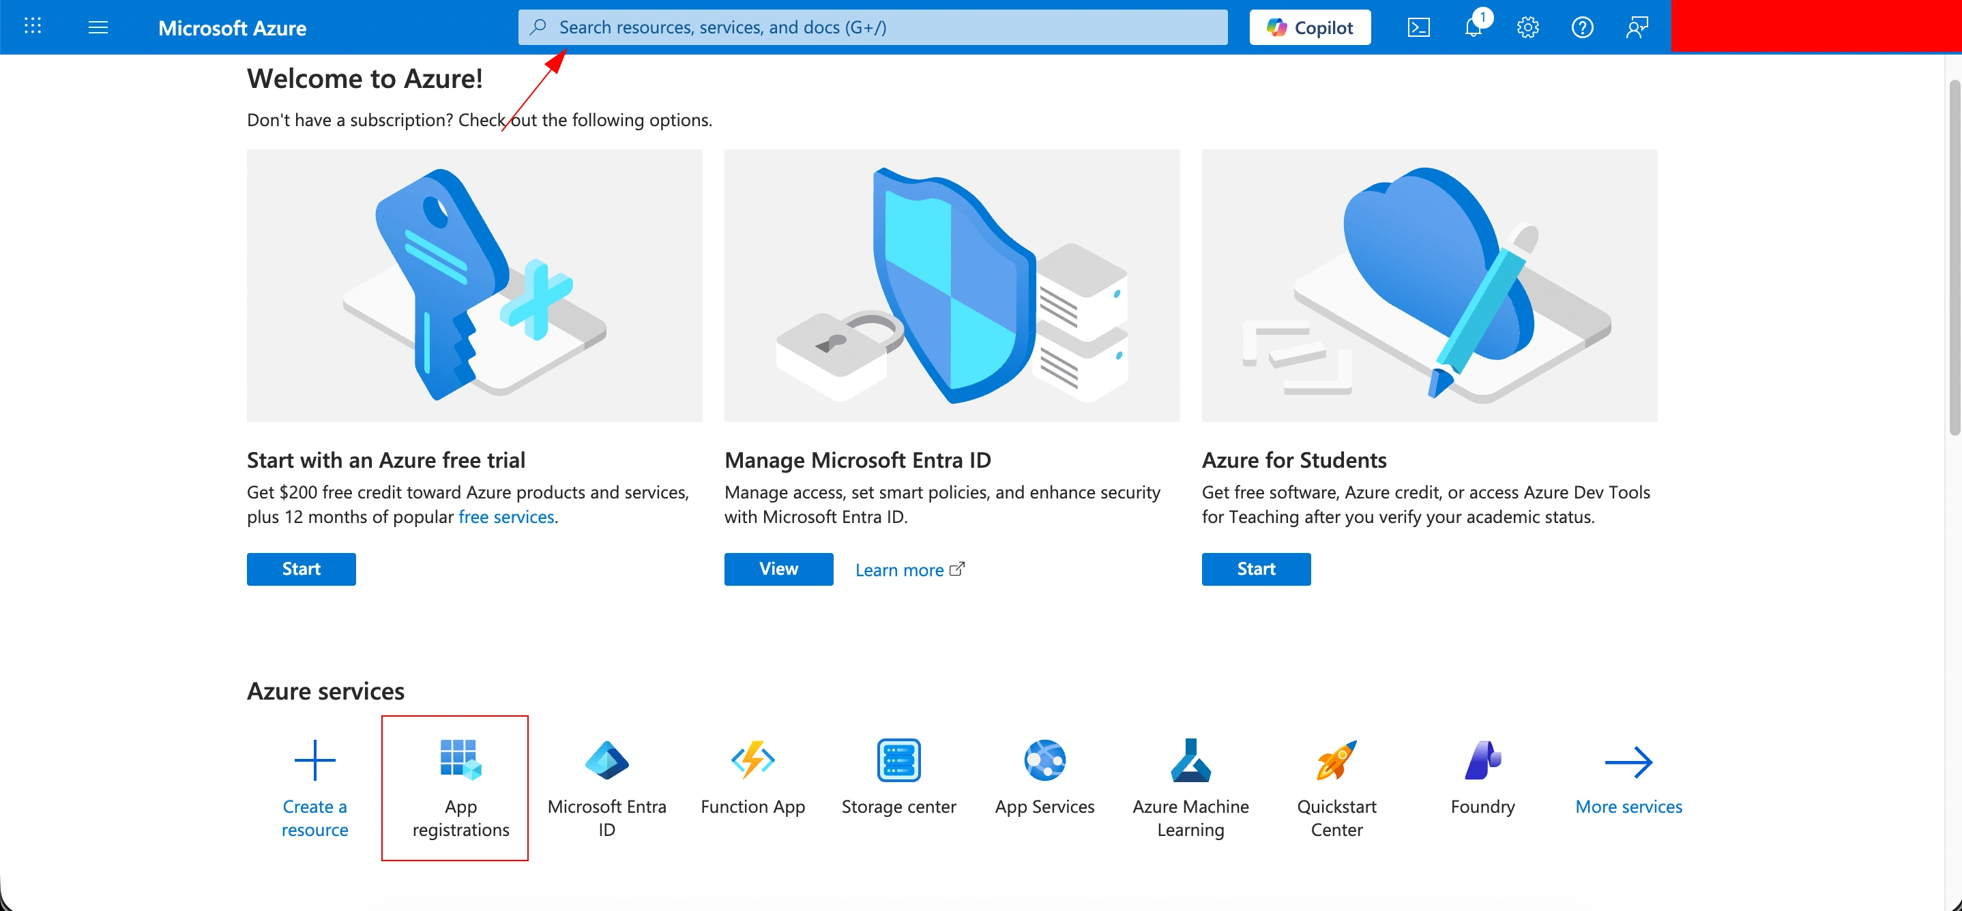
Task: Open the App registrations icon
Action: (x=460, y=760)
